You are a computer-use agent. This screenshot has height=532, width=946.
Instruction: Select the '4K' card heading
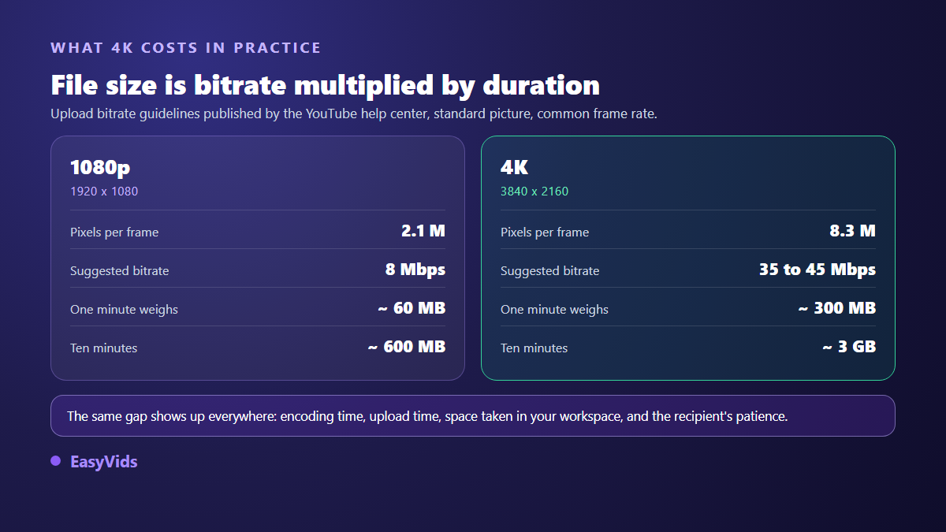pos(514,167)
